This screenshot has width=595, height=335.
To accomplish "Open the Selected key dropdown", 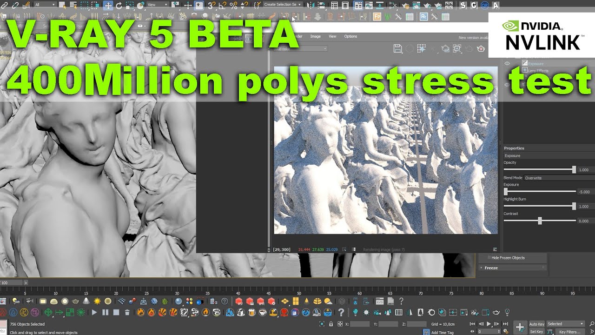I will coord(565,324).
